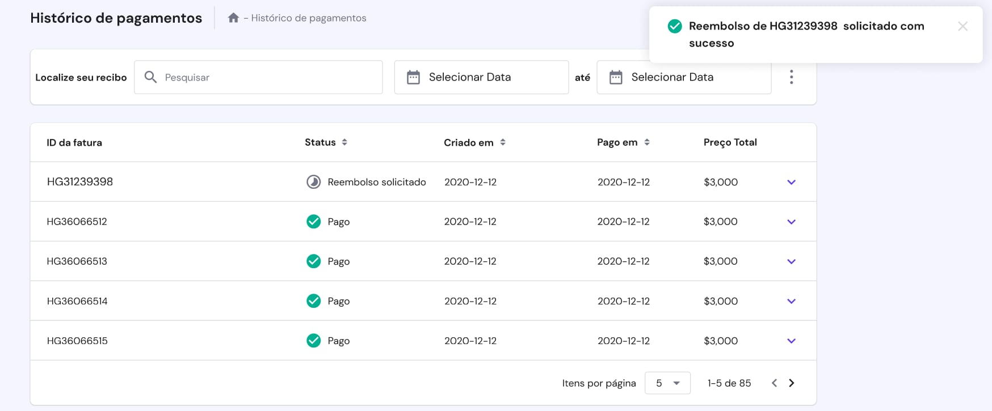Expand invoice HG36066515 row details
The height and width of the screenshot is (411, 992).
click(x=791, y=341)
